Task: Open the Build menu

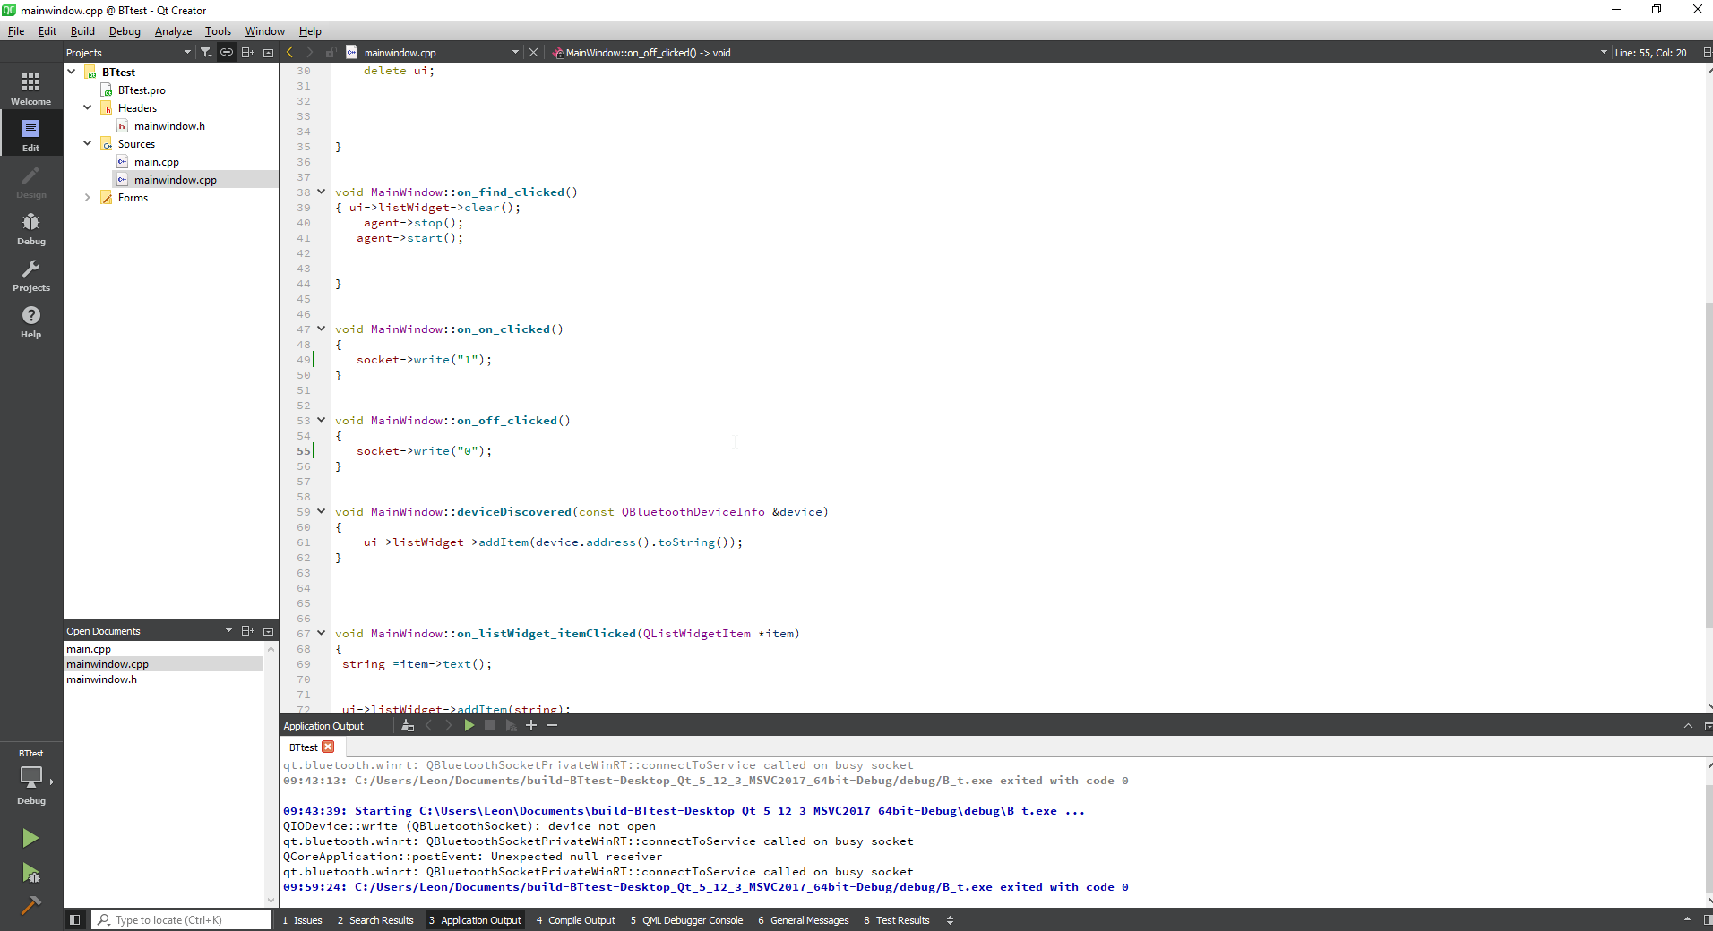Action: point(82,30)
